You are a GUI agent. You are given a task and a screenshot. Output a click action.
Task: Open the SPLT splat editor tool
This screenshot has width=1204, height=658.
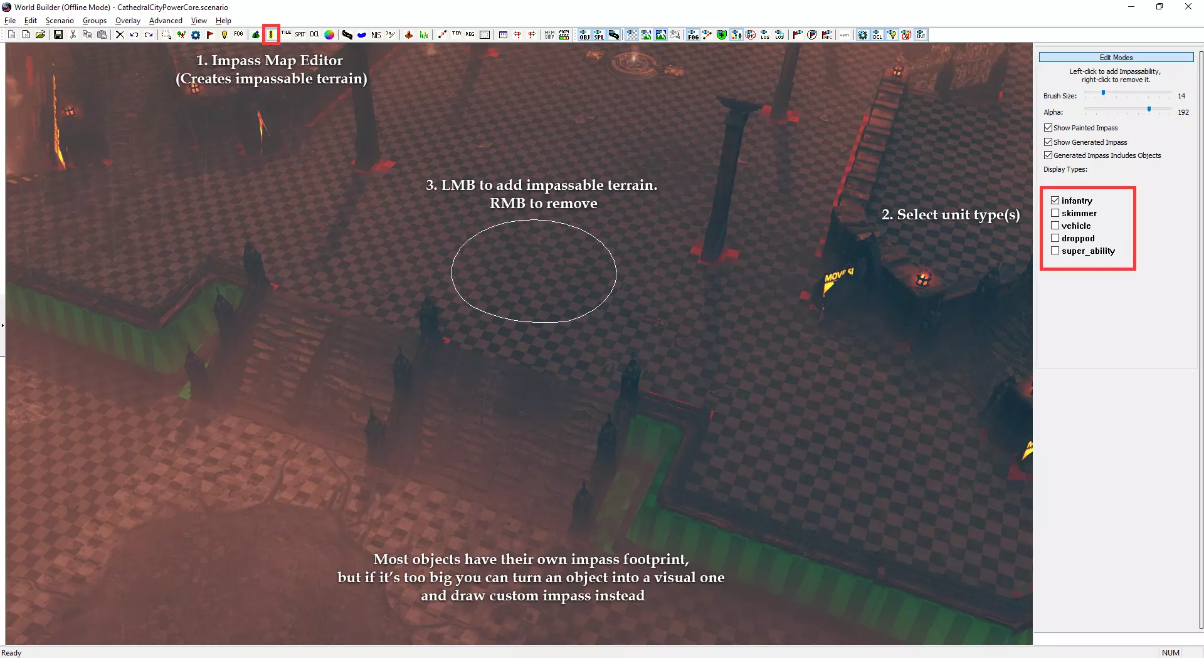pos(300,34)
